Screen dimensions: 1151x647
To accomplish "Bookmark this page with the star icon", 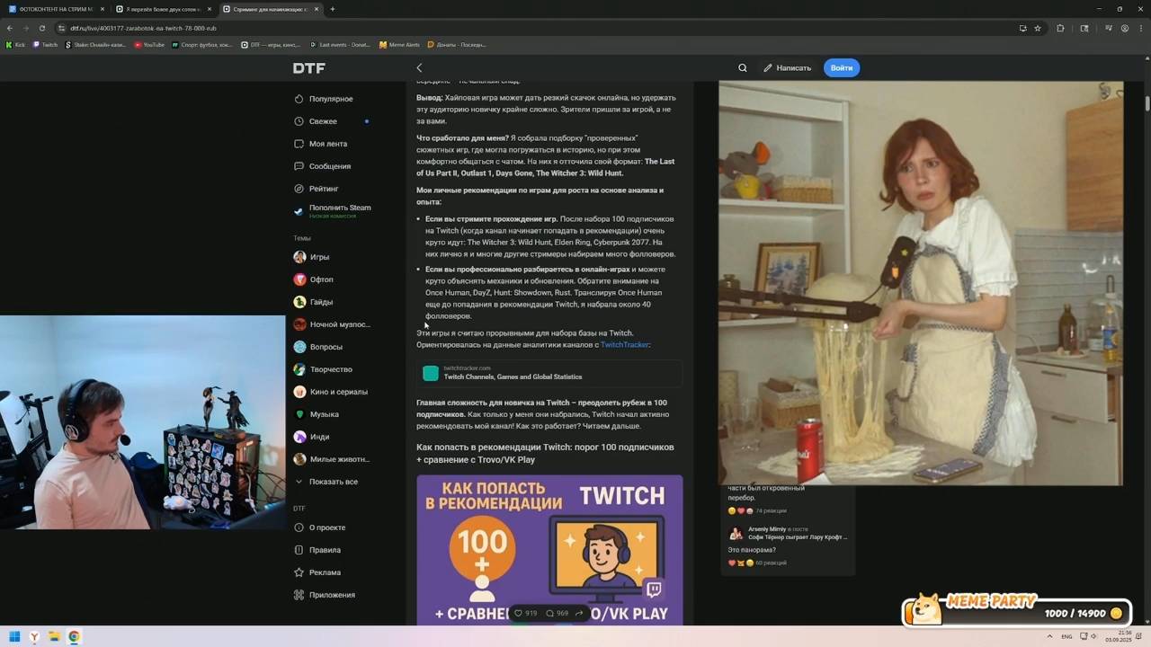I will click(1037, 28).
